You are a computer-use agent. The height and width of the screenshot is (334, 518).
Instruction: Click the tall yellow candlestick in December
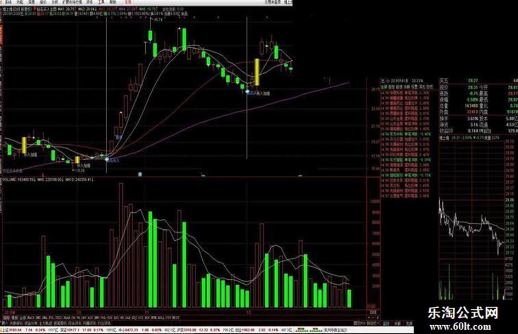coord(257,72)
